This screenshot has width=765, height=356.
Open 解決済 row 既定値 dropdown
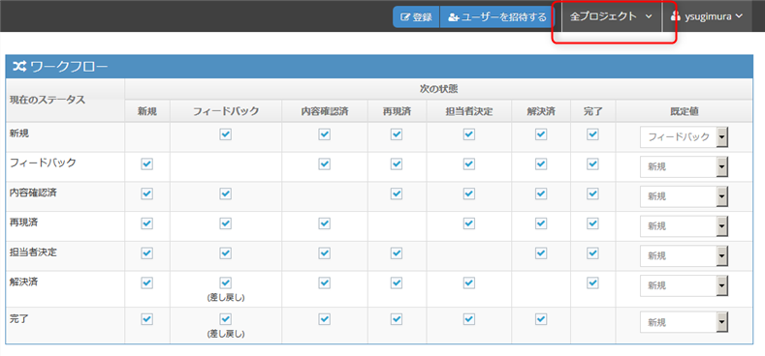click(x=684, y=286)
